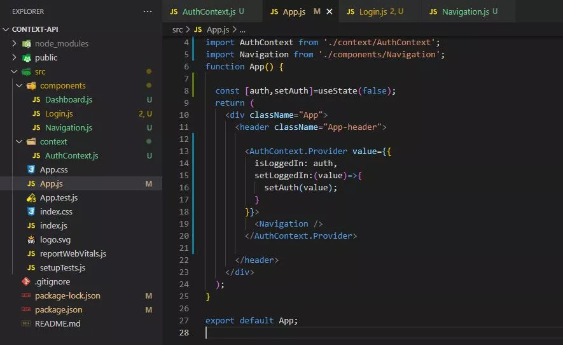This screenshot has height=345, width=563.
Task: Click npm icon beside package-lock.json
Action: pyautogui.click(x=26, y=295)
